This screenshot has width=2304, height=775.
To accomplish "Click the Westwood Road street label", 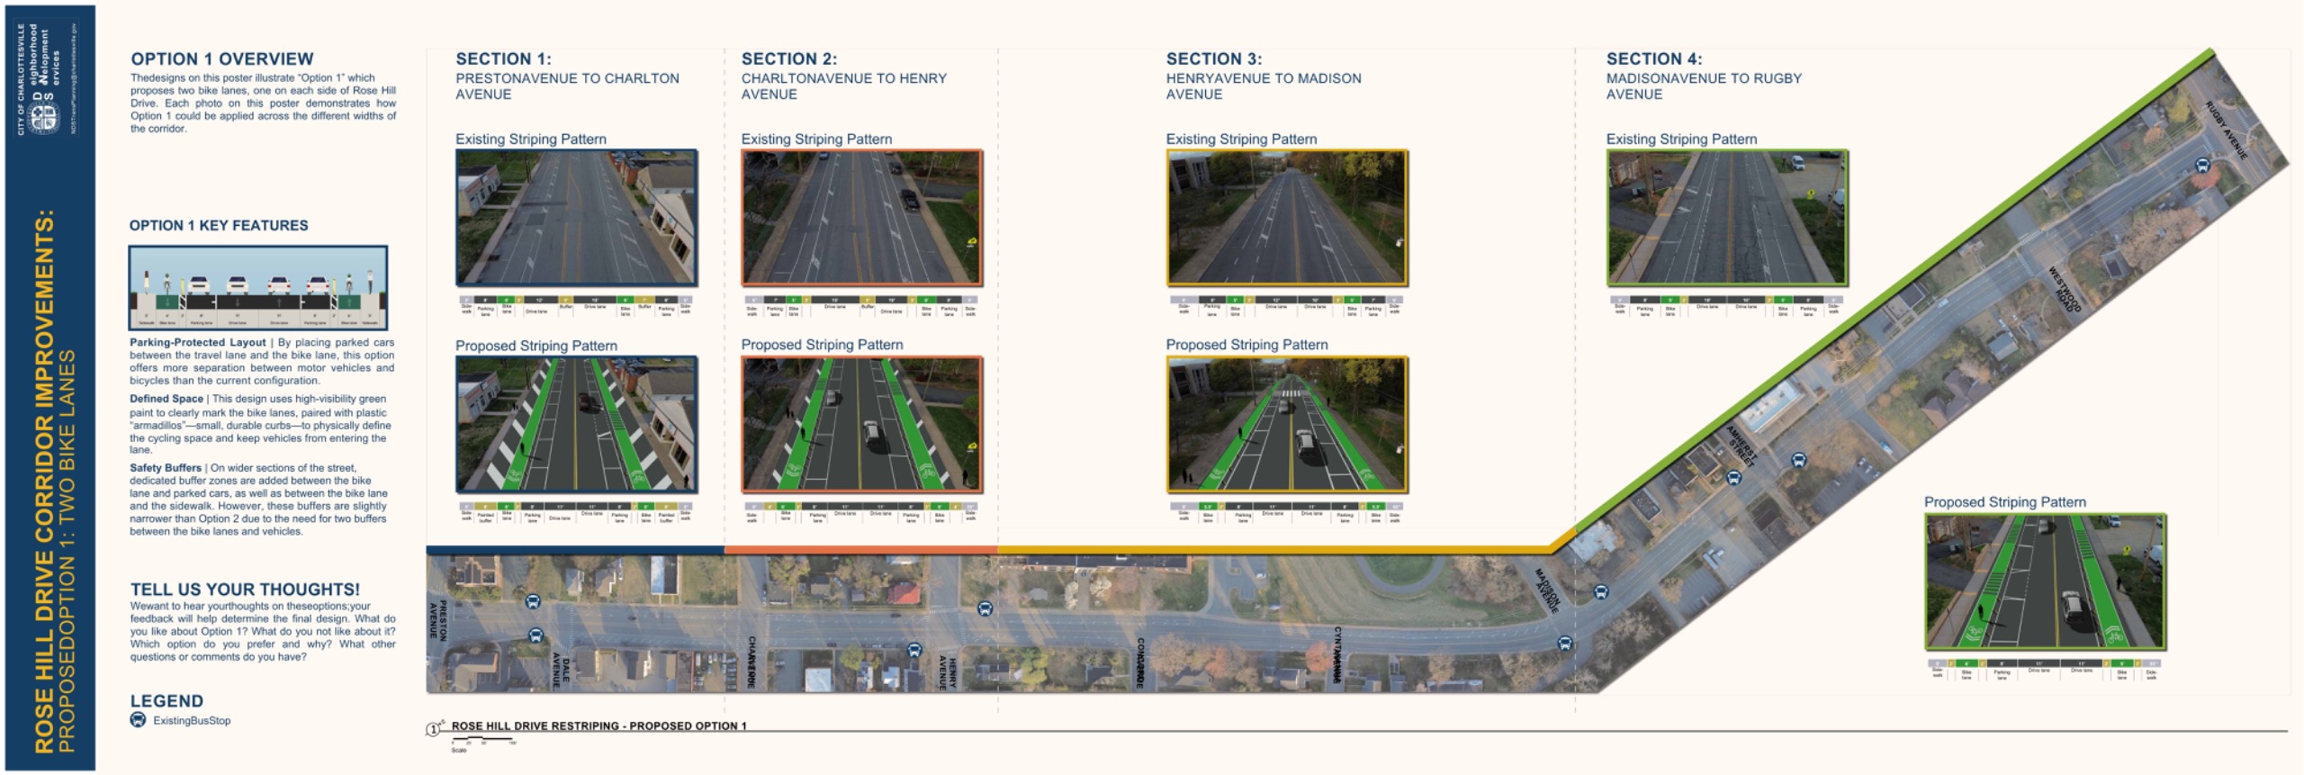I will (2065, 290).
